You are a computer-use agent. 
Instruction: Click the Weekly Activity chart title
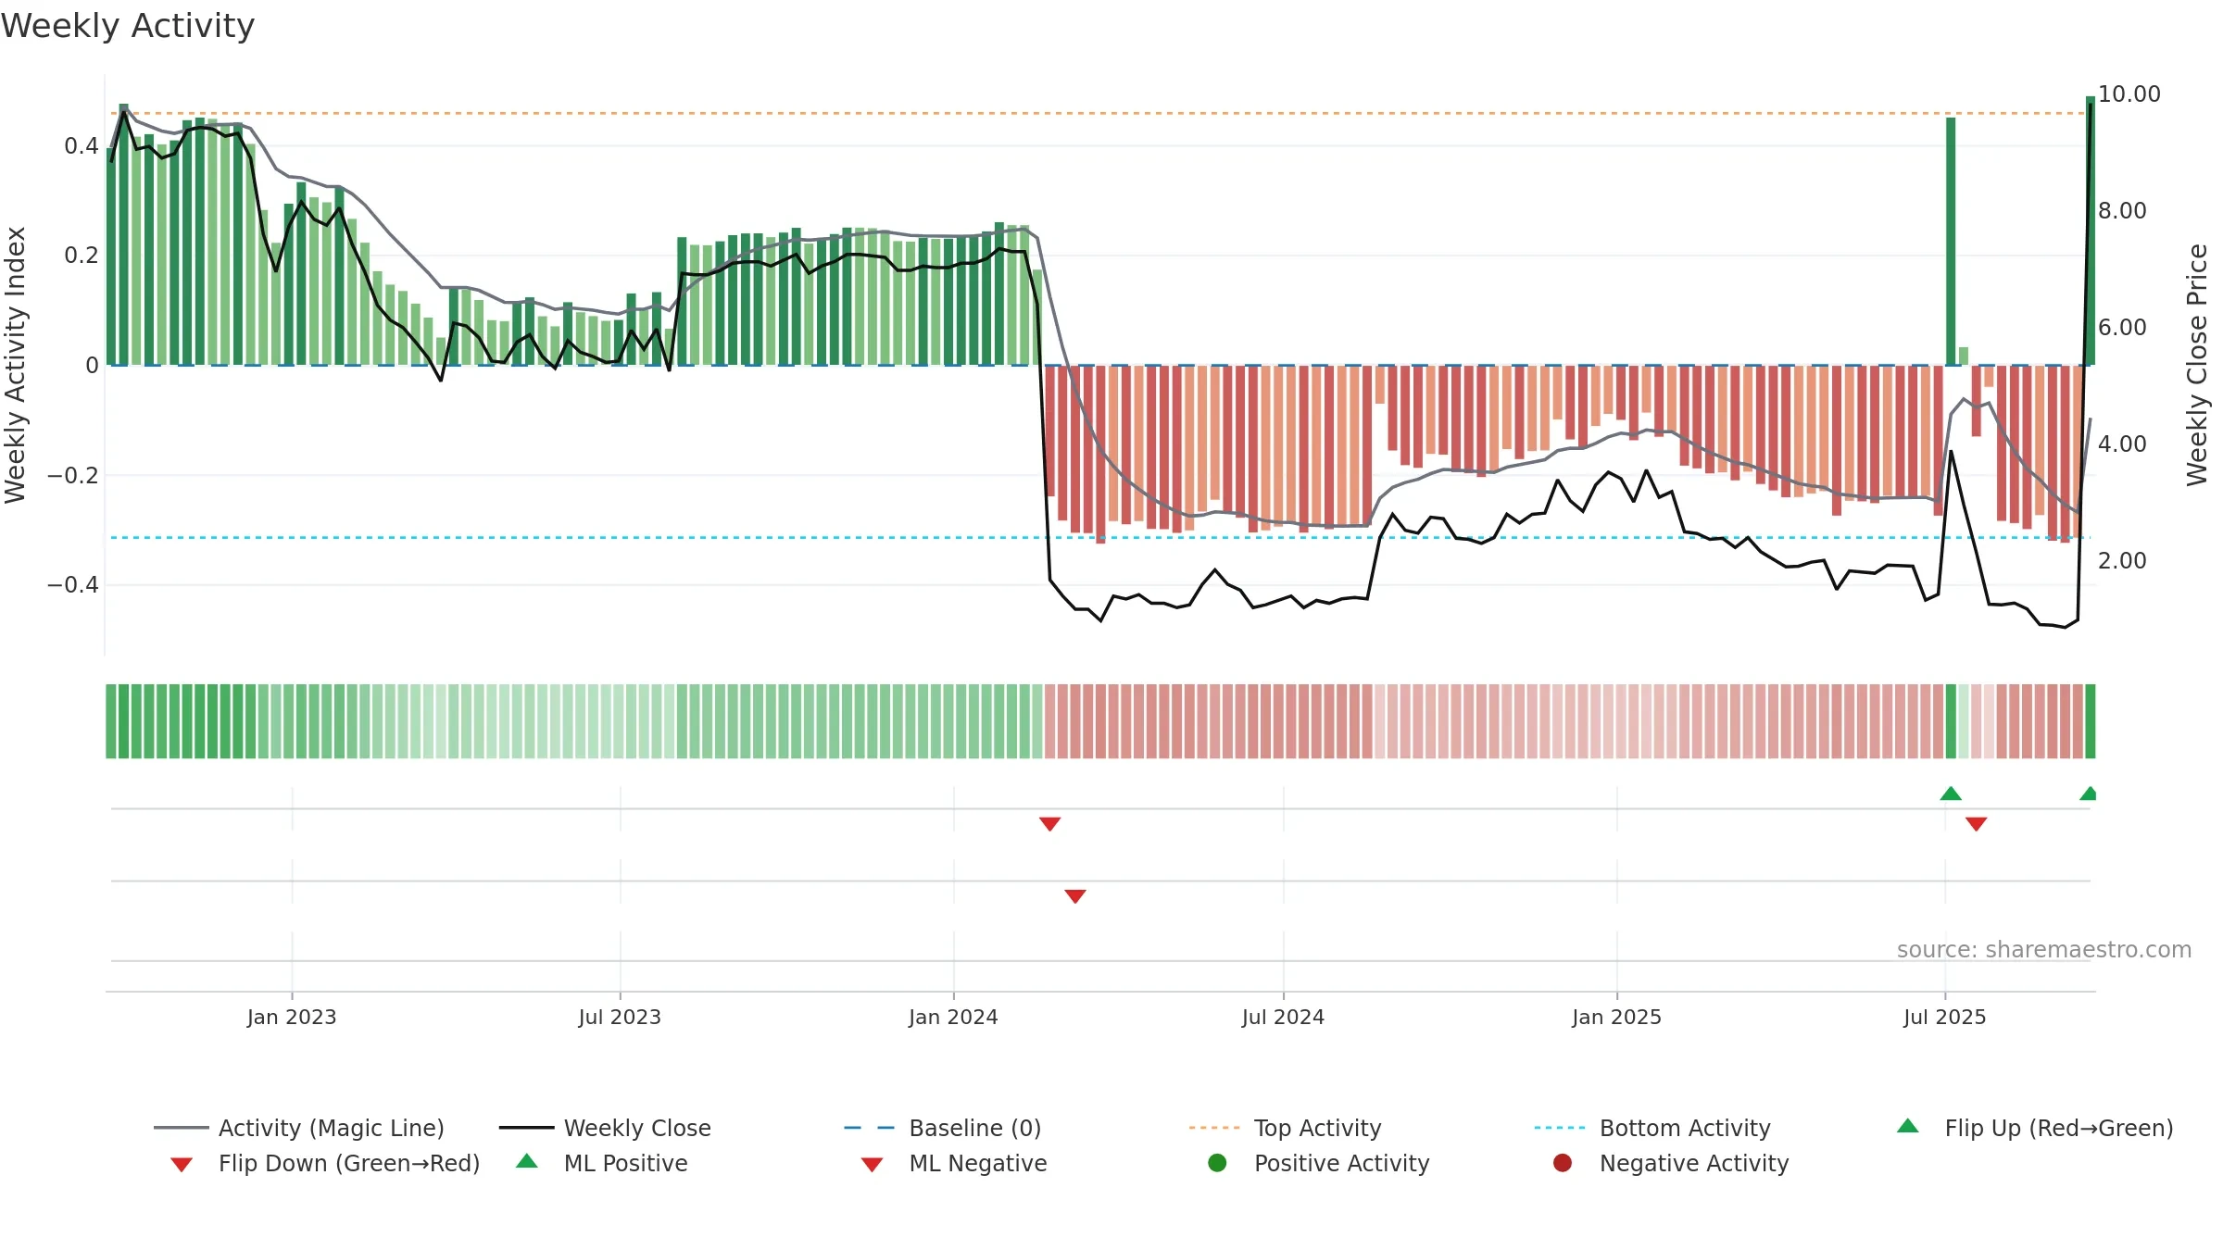point(128,26)
